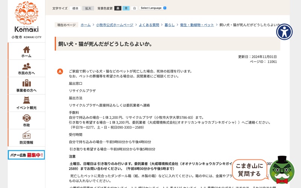Open 衛生・動植物・ペット breadcrumb link
This screenshot has width=301, height=188.
click(197, 25)
